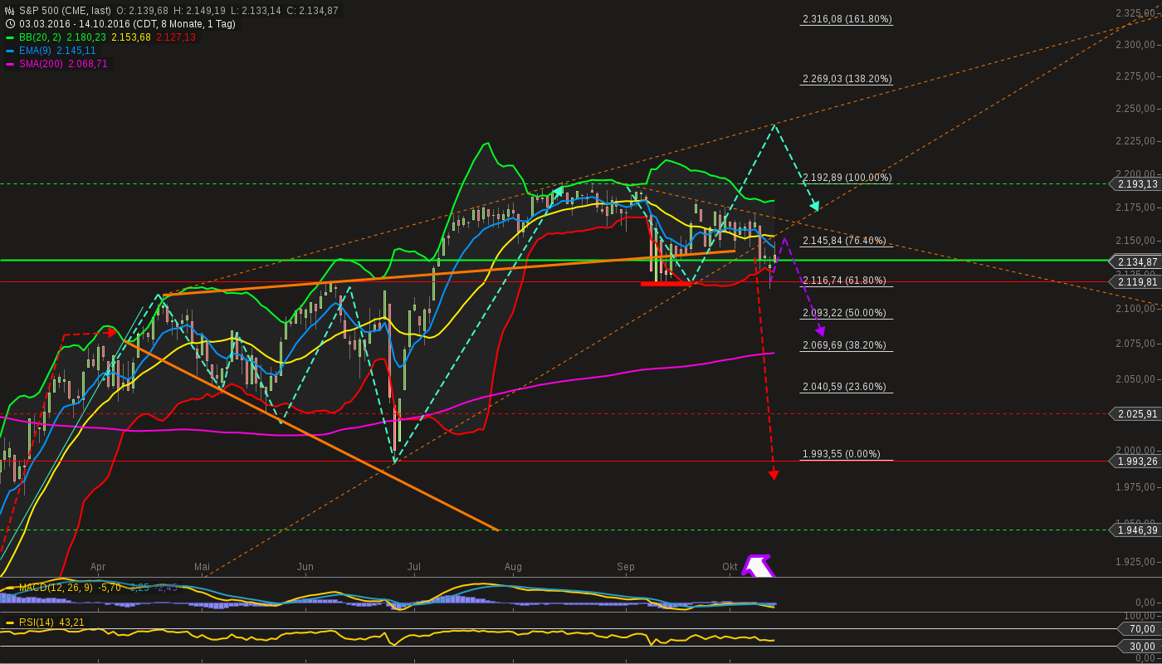
Task: Select the 1.993,55 (0.00%) Fibonacci label
Action: [842, 454]
